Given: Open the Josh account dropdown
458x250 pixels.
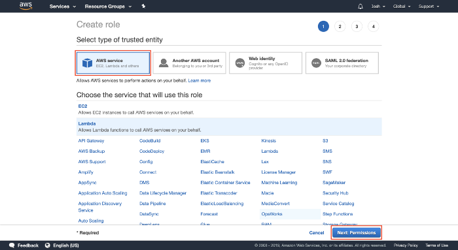Looking at the screenshot, I should [x=378, y=7].
